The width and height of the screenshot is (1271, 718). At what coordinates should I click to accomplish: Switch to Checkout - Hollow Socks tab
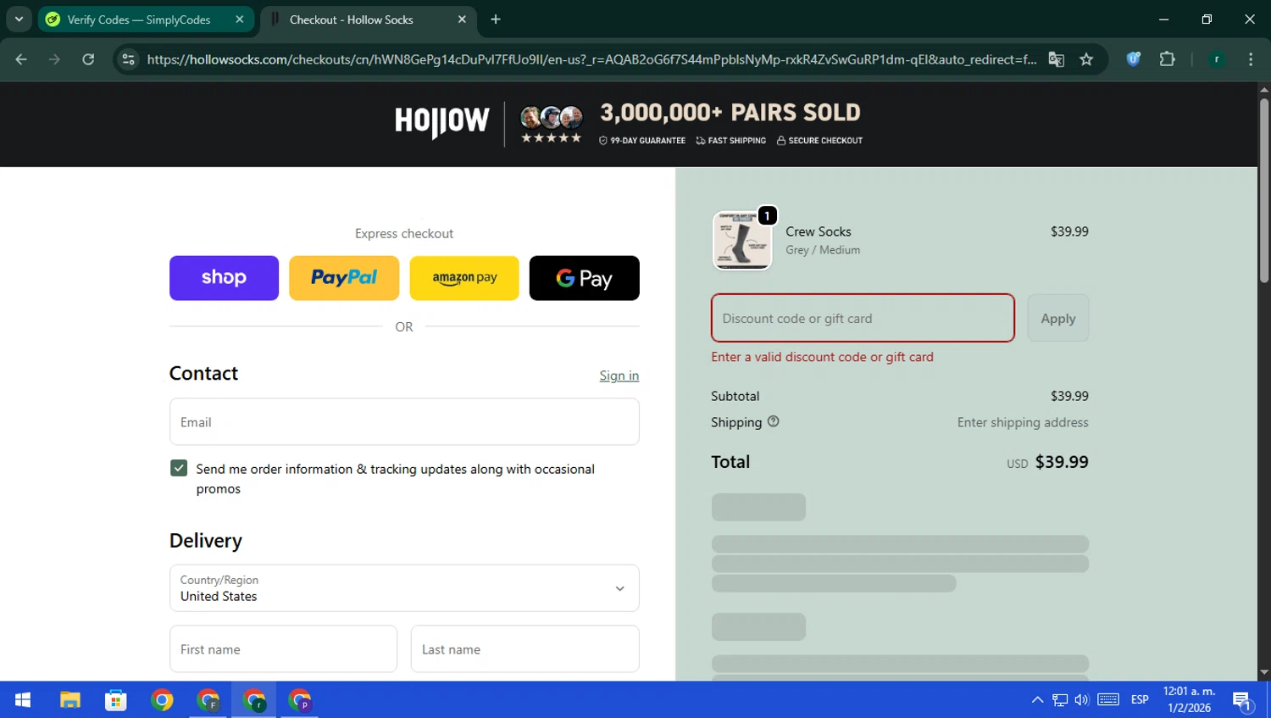[351, 19]
